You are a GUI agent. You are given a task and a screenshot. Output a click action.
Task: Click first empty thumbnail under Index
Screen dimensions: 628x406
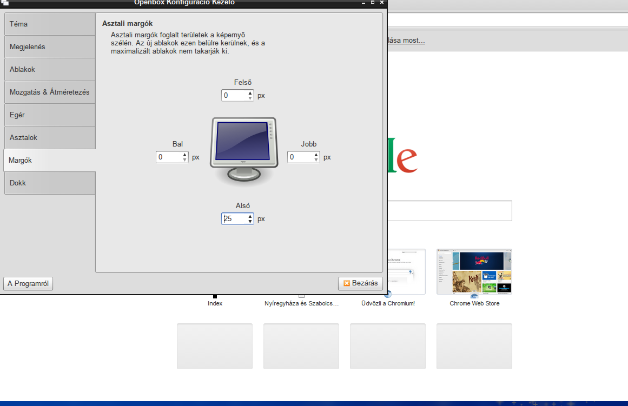pos(215,347)
